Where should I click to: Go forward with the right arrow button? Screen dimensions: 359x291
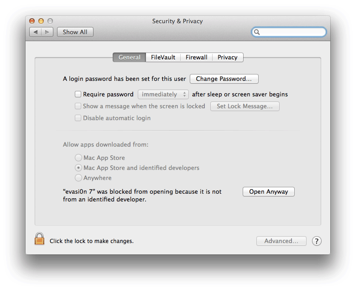click(x=47, y=32)
